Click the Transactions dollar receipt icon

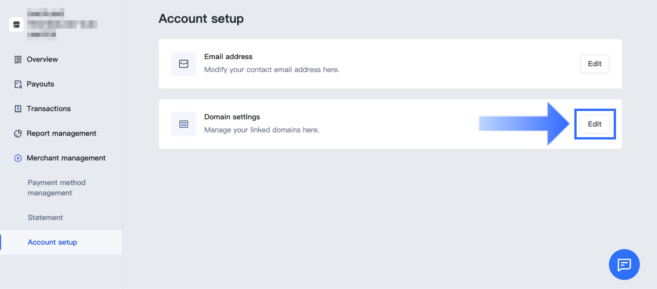tap(18, 109)
